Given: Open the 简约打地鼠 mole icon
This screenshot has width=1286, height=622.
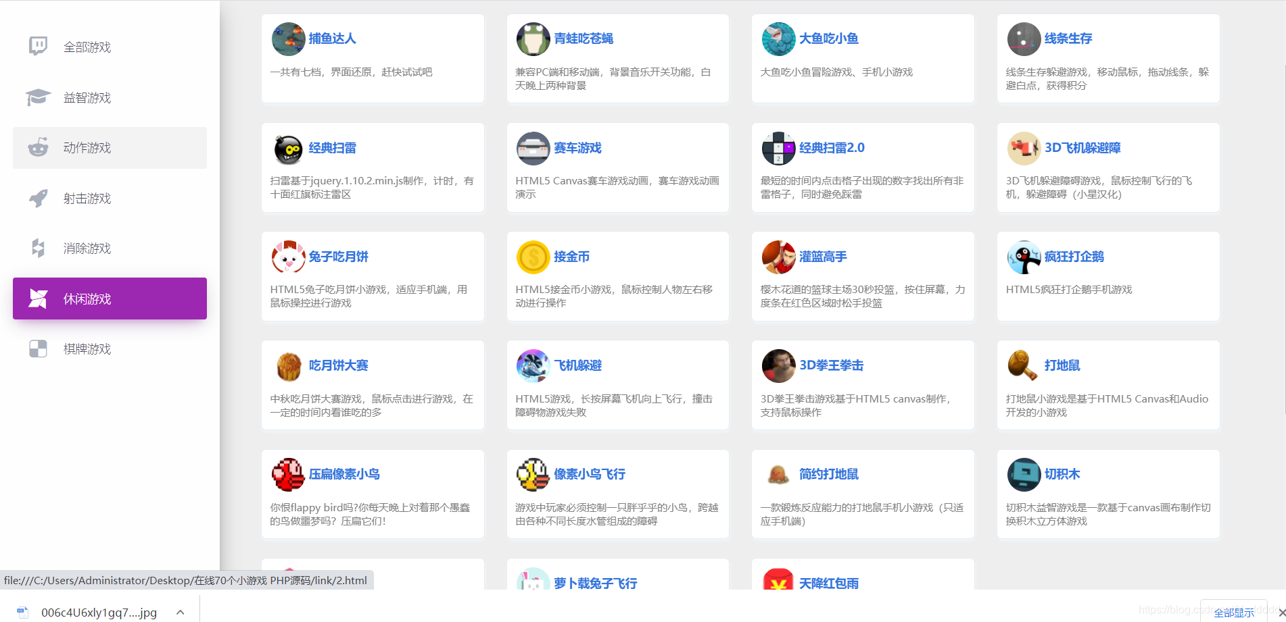Looking at the screenshot, I should 779,475.
